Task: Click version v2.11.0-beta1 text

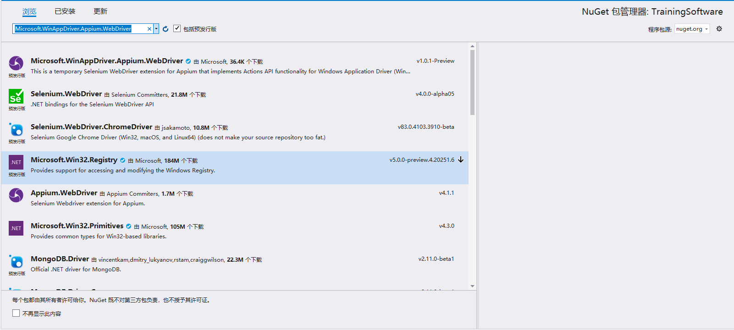Action: pyautogui.click(x=436, y=259)
